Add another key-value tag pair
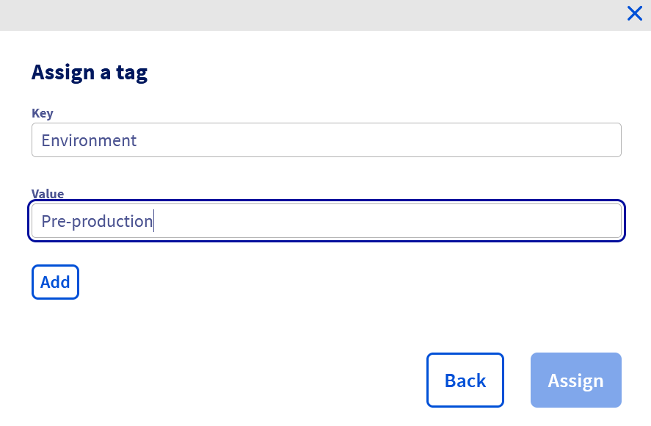Screen dimensions: 651x426 coord(55,282)
